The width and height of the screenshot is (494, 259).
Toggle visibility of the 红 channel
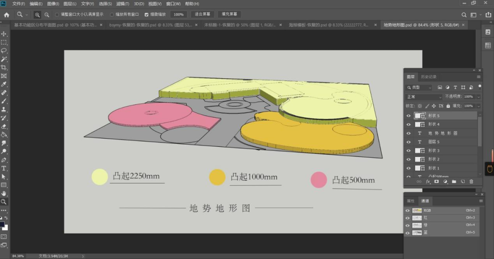(408, 218)
